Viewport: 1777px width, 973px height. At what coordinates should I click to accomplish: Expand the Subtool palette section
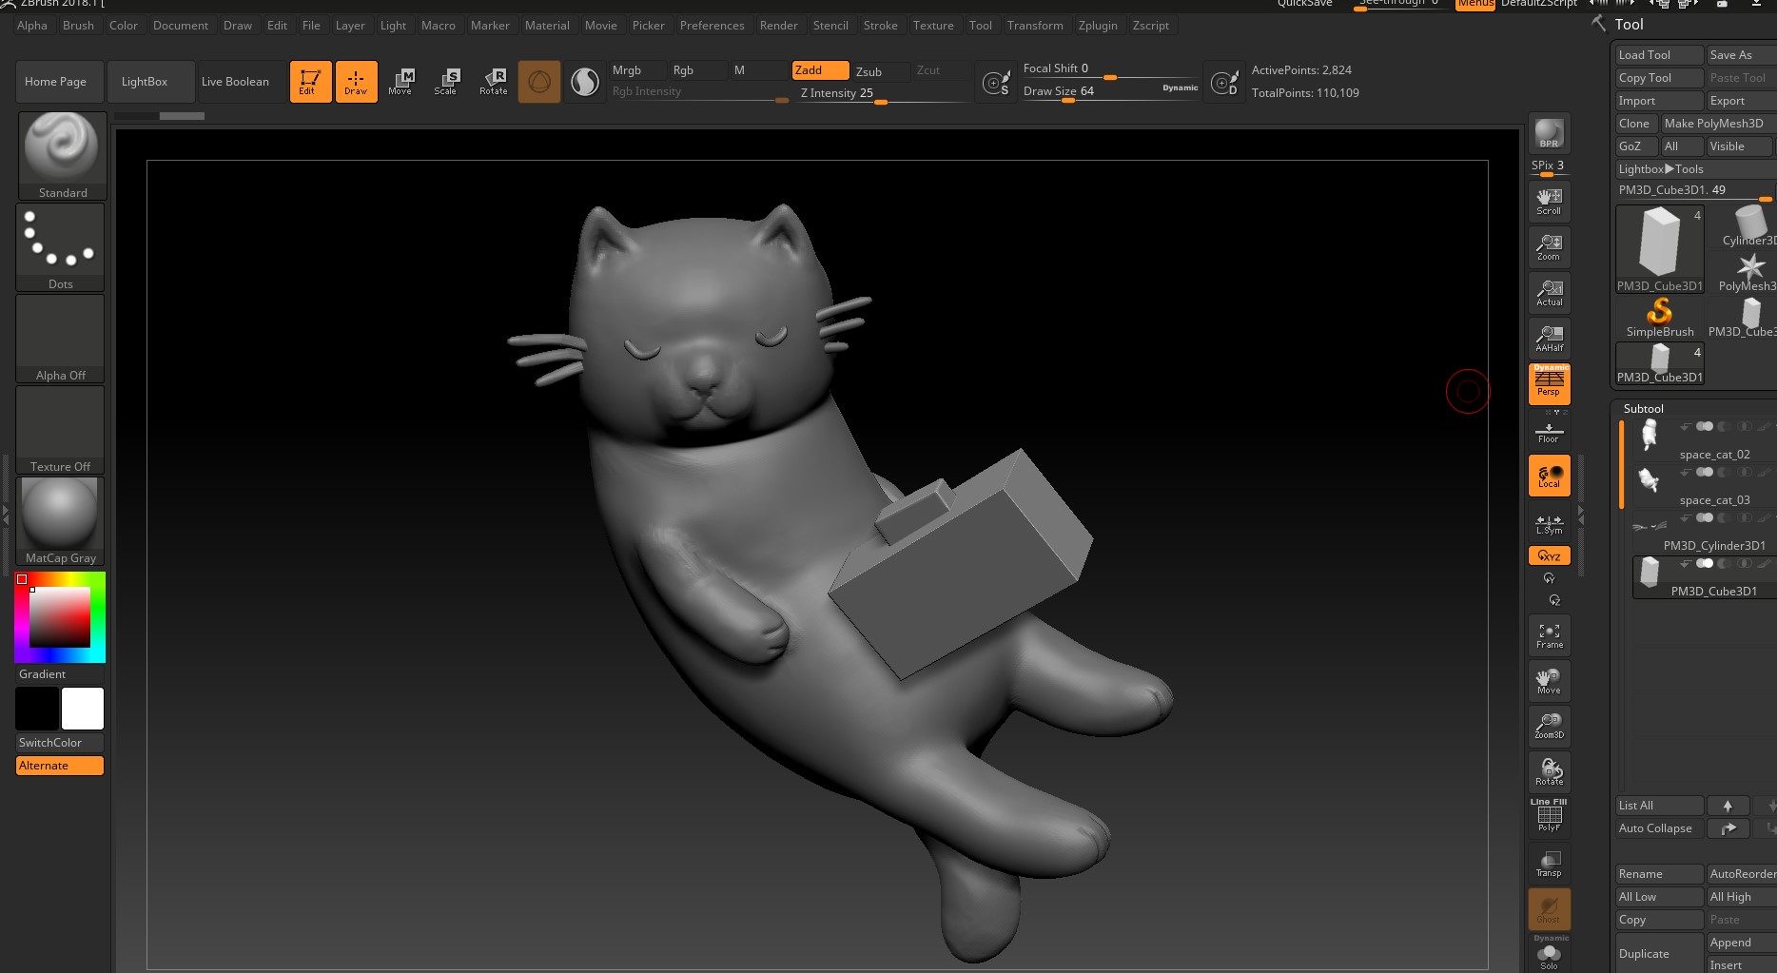[x=1643, y=408]
